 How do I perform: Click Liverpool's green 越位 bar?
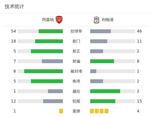pos(105,91)
